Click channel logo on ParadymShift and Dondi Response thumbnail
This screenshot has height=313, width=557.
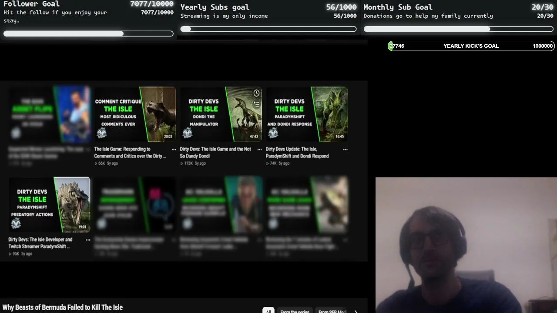(x=273, y=133)
